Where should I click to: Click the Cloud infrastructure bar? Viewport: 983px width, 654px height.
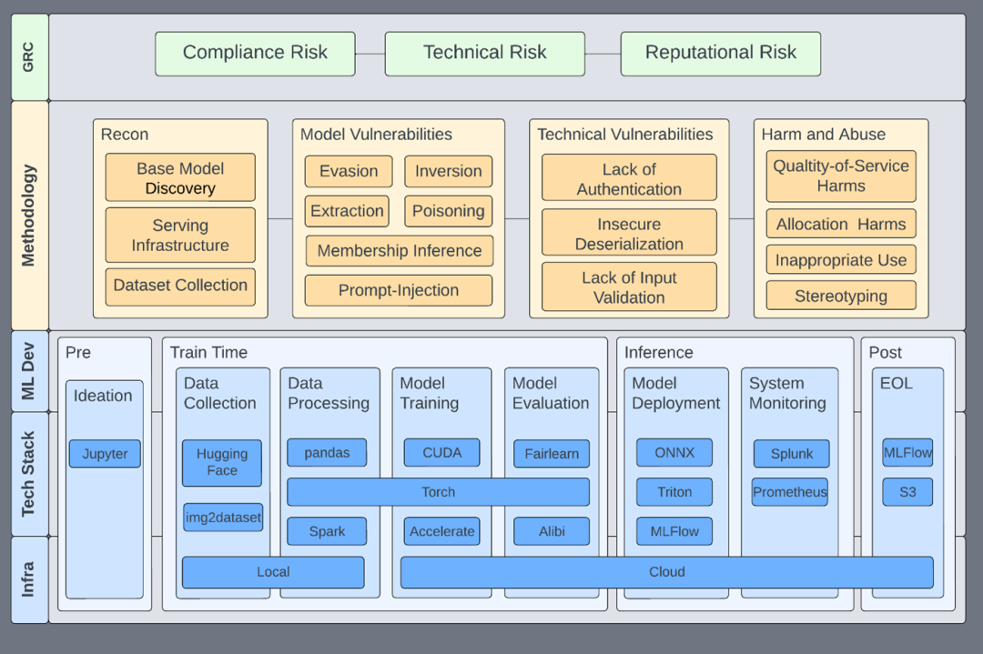tap(667, 572)
